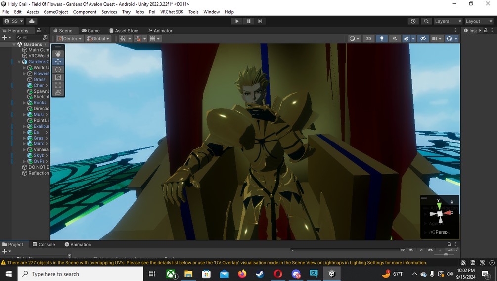Collapse the Gardens scene in Hierarchy
497x281 pixels.
coord(14,44)
